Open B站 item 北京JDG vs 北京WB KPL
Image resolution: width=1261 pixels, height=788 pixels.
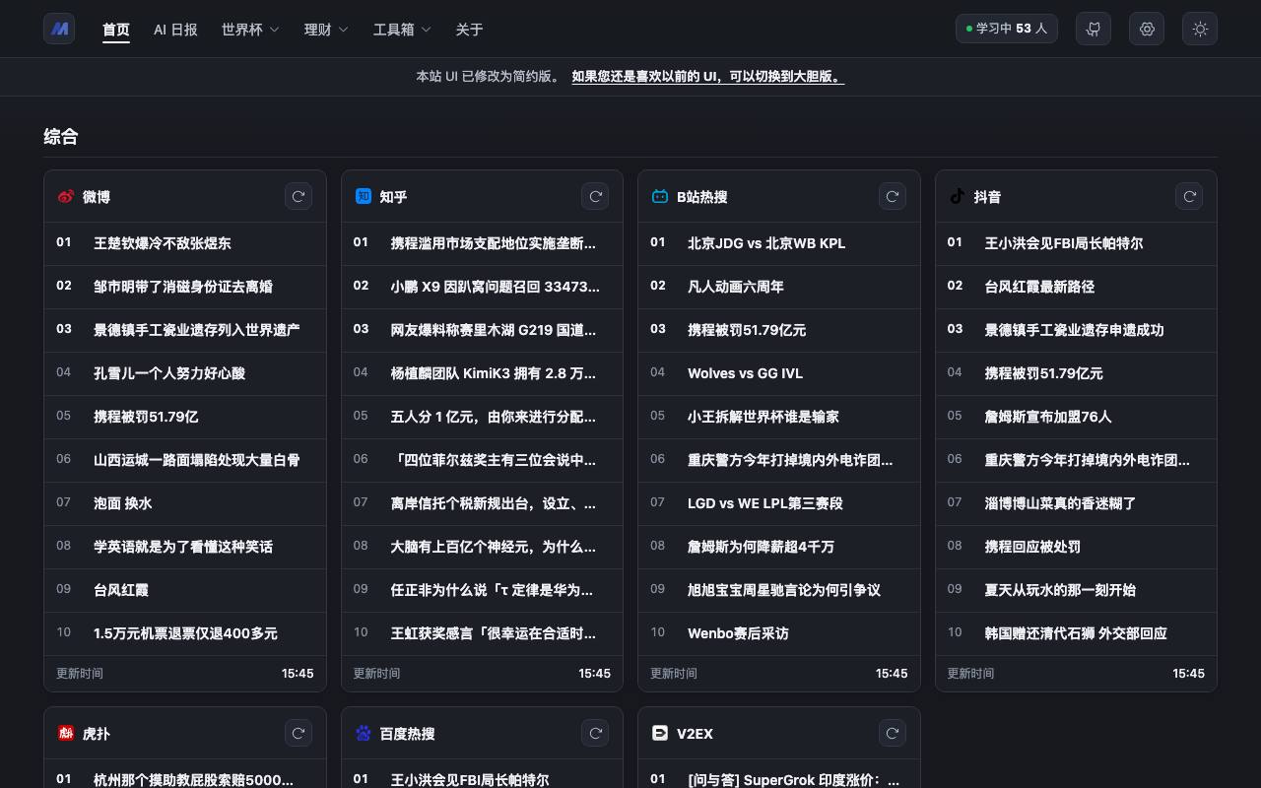779,243
